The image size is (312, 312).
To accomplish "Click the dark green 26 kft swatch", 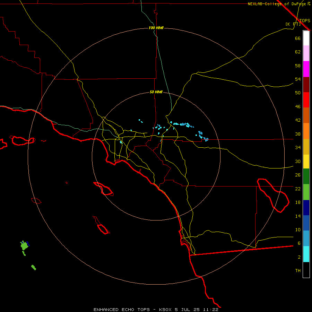I will (306, 176).
